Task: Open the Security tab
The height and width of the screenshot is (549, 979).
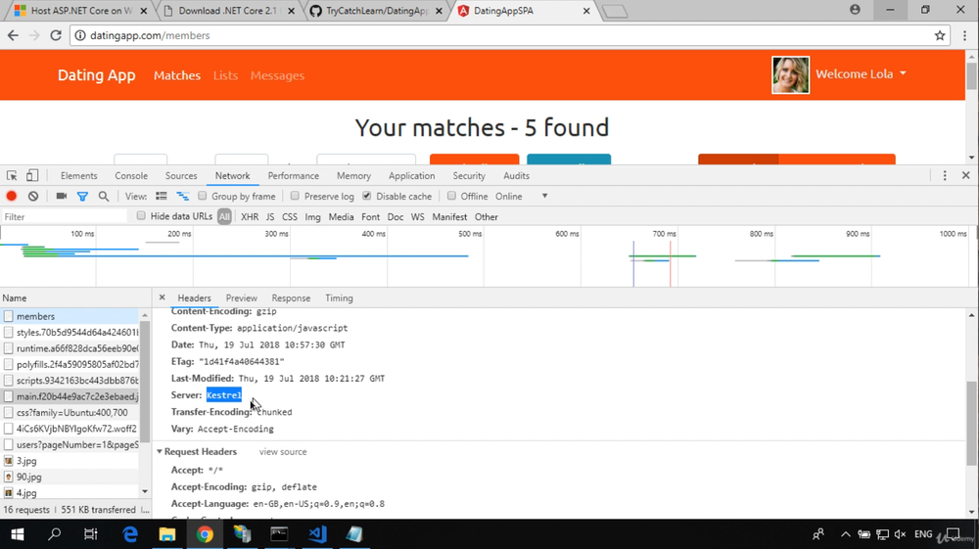Action: [x=469, y=176]
